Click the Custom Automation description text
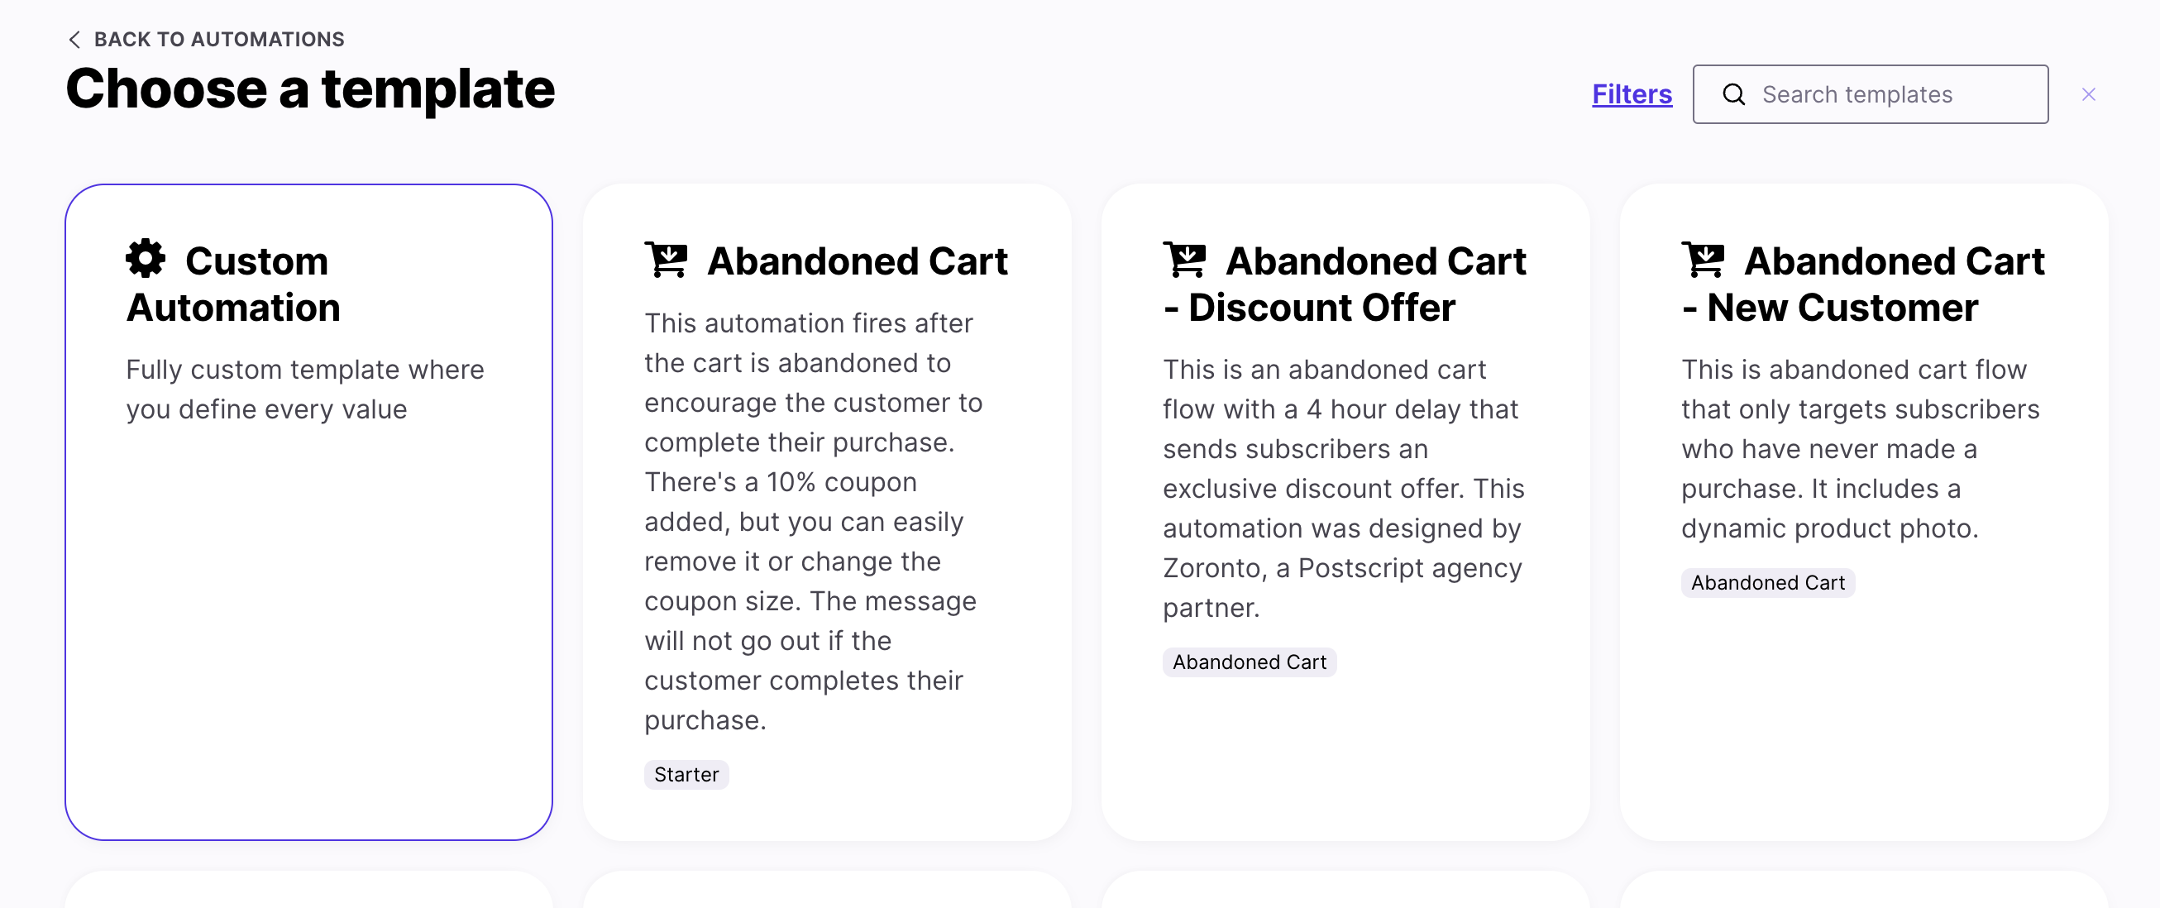This screenshot has height=908, width=2160. pyautogui.click(x=304, y=389)
